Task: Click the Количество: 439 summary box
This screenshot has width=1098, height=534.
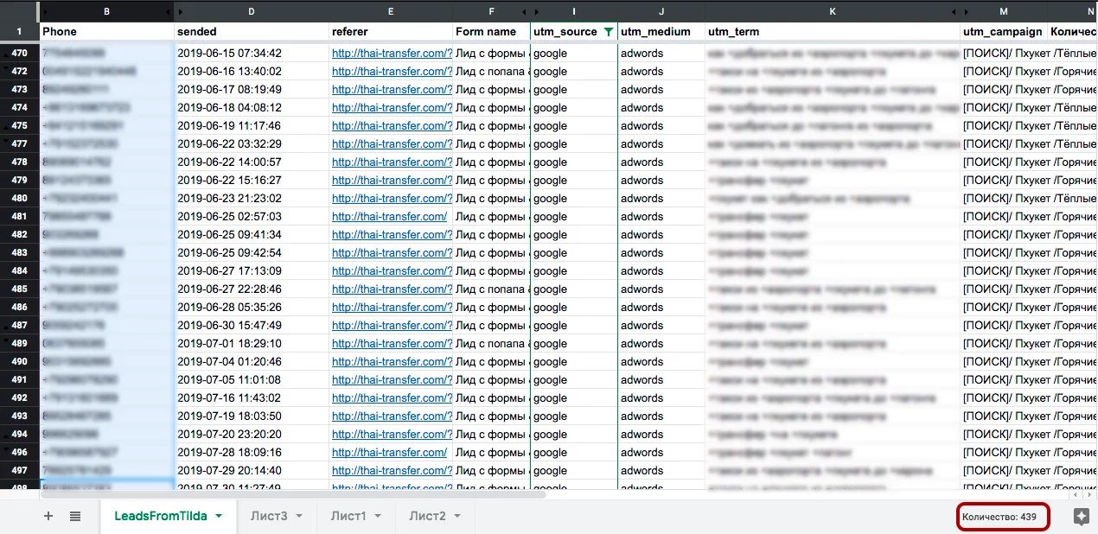Action: [x=1003, y=517]
